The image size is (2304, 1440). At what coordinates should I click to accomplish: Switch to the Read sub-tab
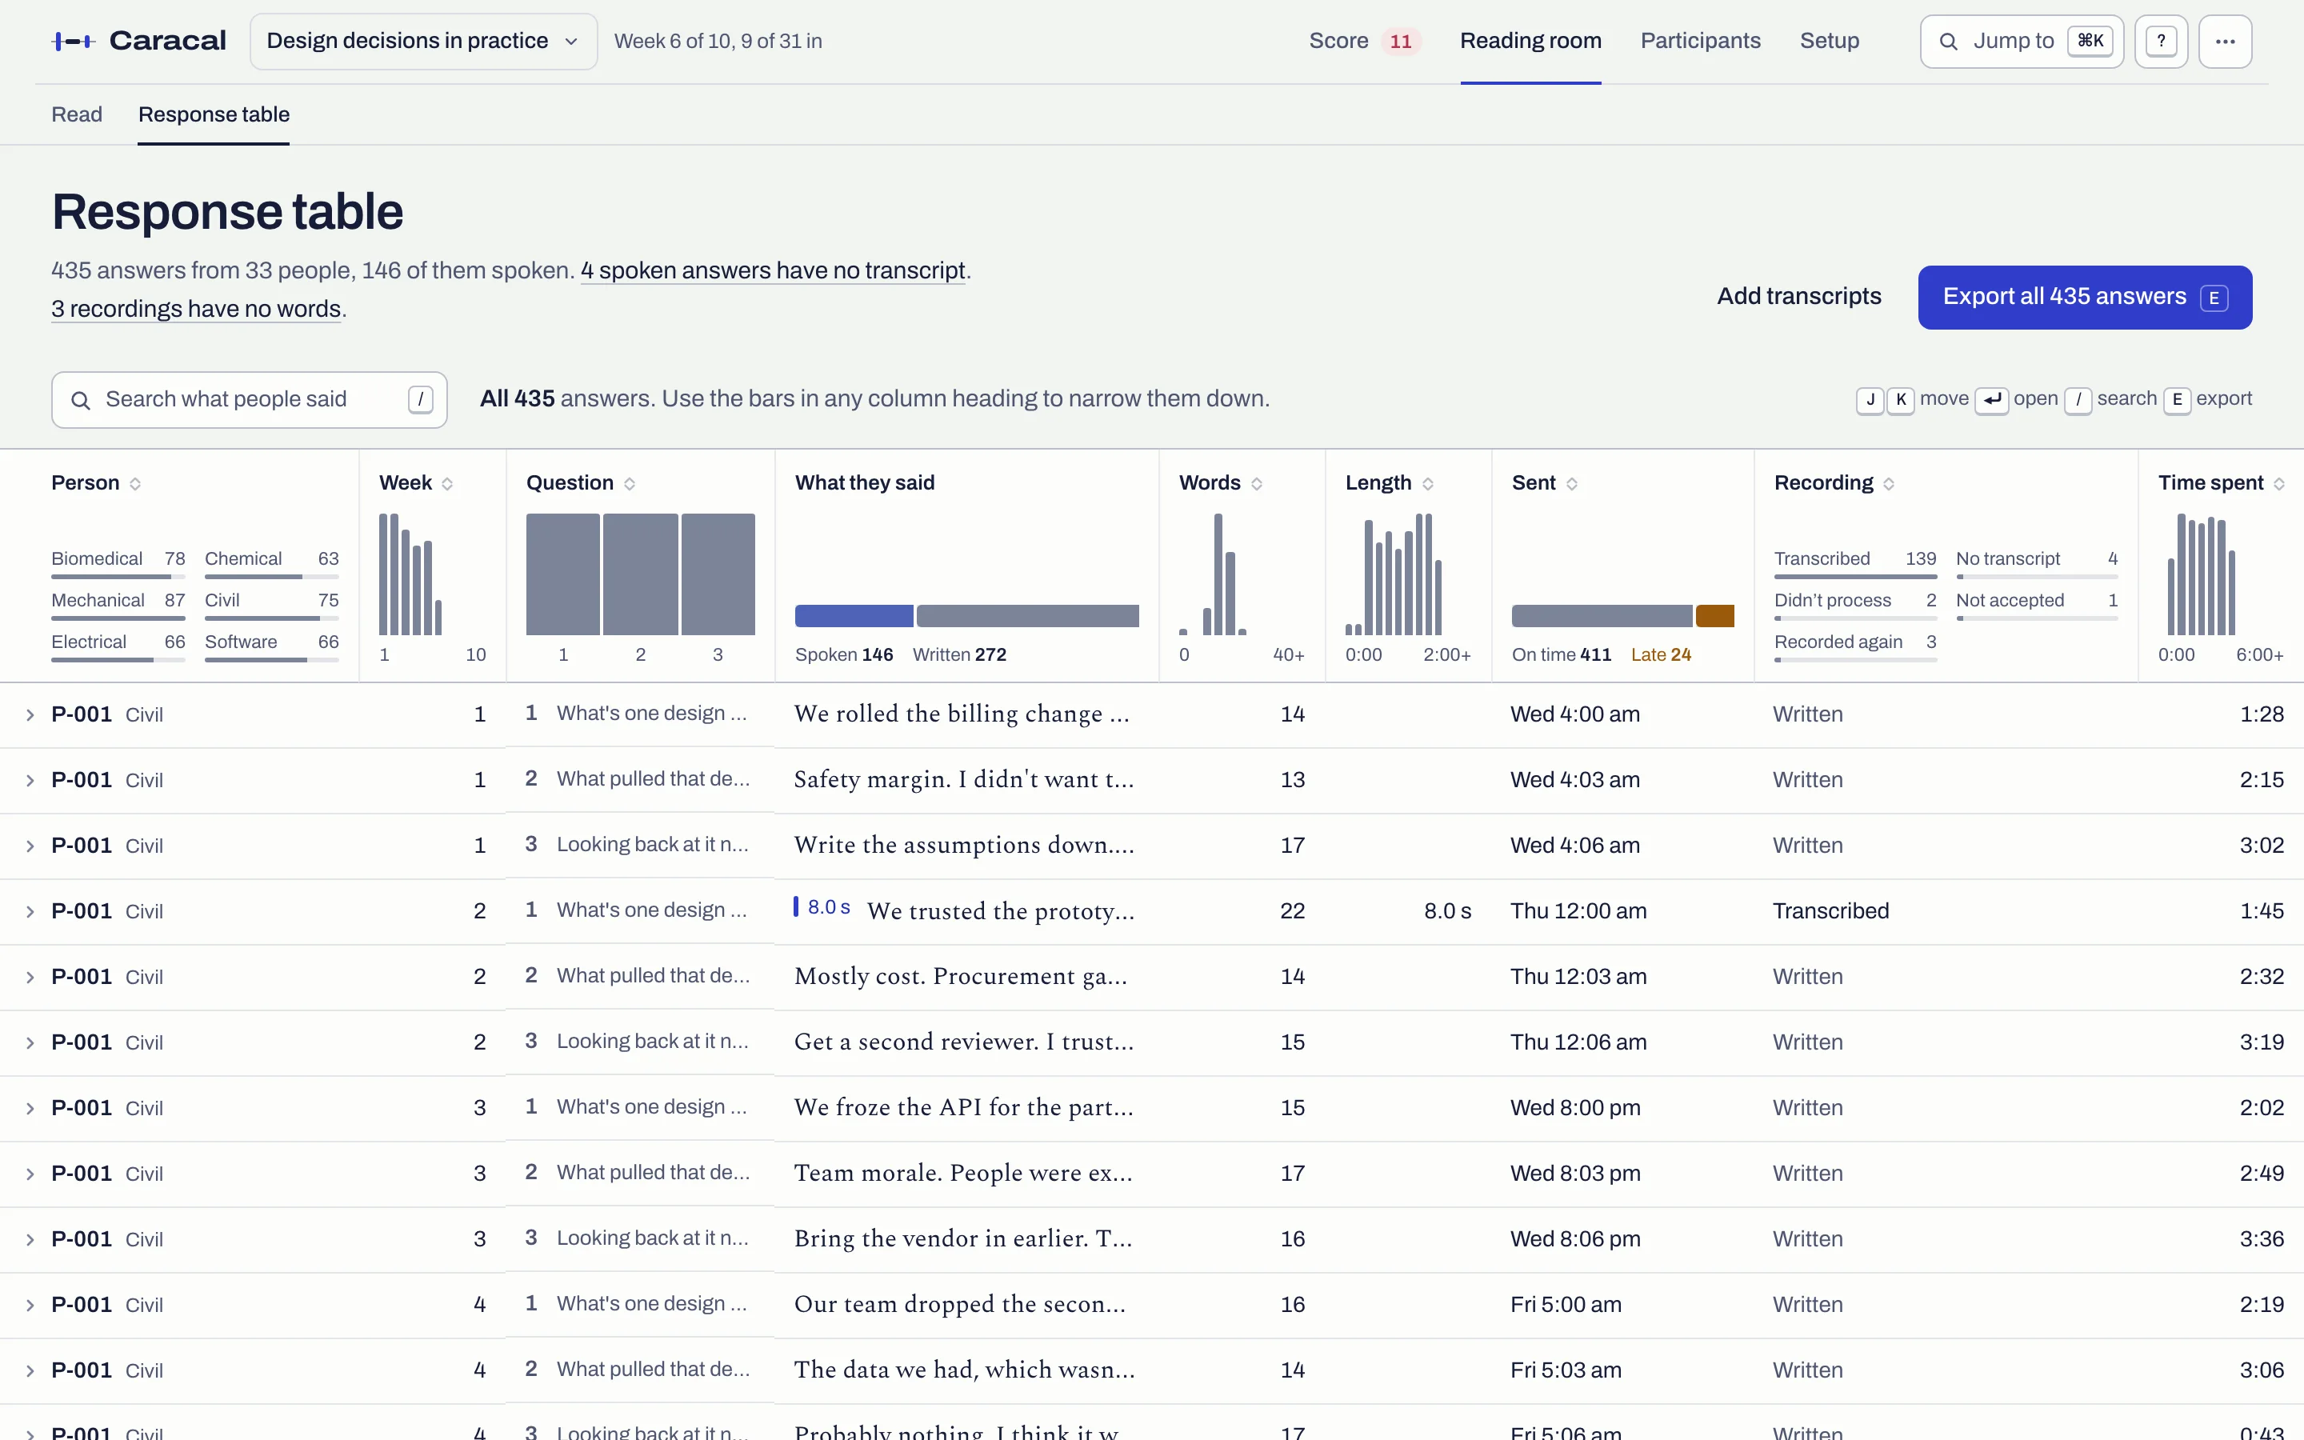click(x=76, y=114)
